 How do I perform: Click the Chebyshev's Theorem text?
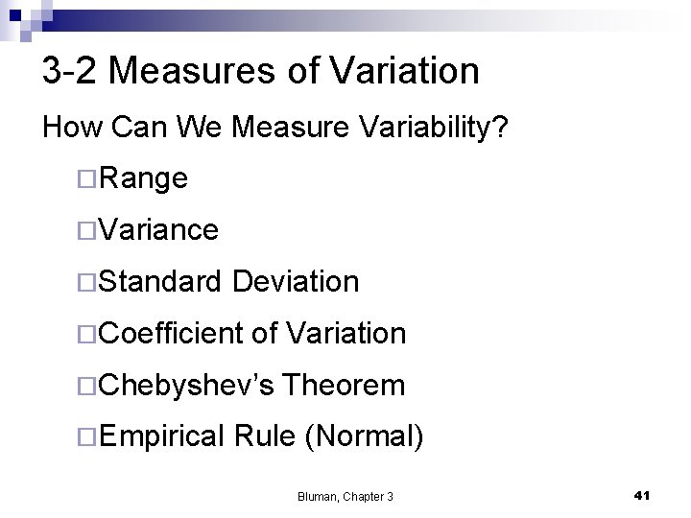coord(251,386)
